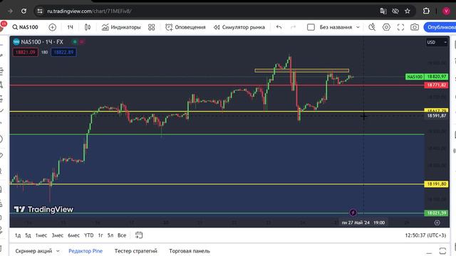
Task: Open quick search magnifier icon
Action: [372, 27]
